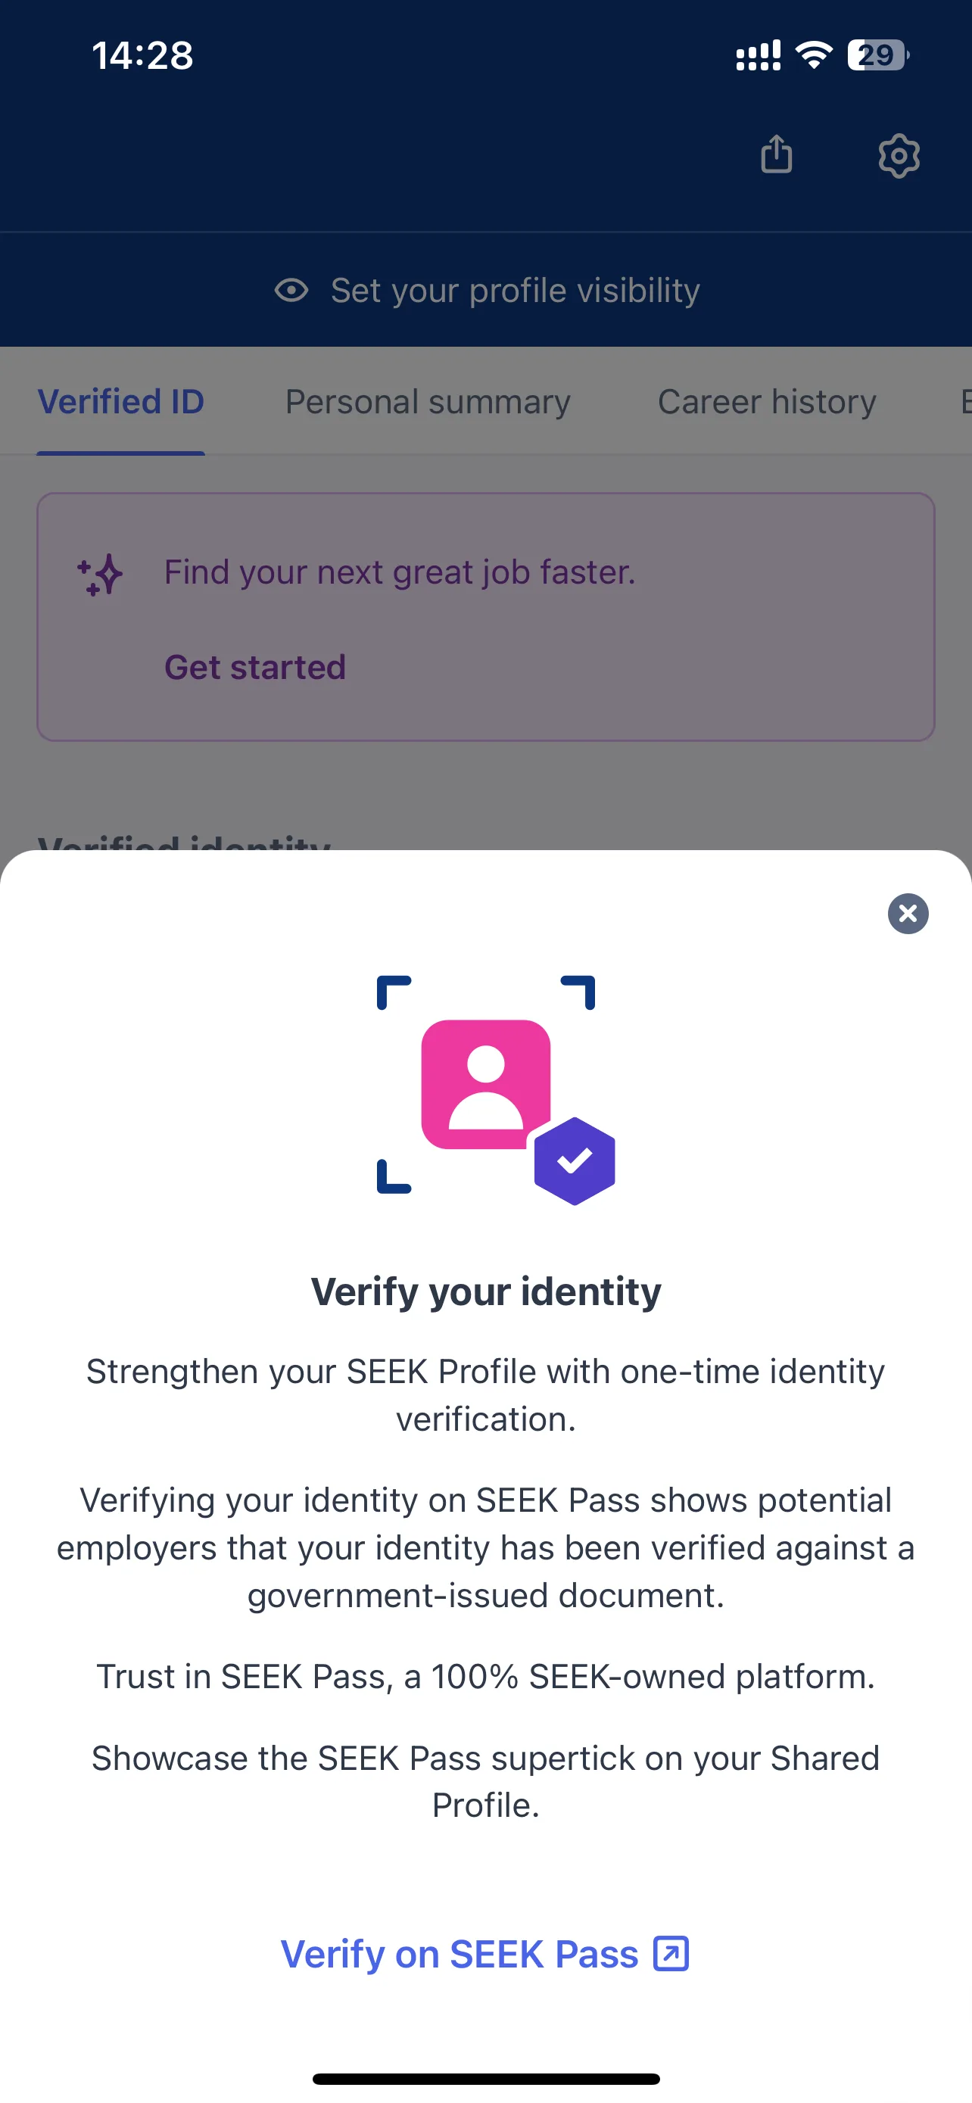
Task: Switch to the Verified ID tab
Action: click(121, 402)
